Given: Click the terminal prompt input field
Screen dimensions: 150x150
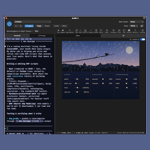Looking at the screenshot, I should (28, 129).
